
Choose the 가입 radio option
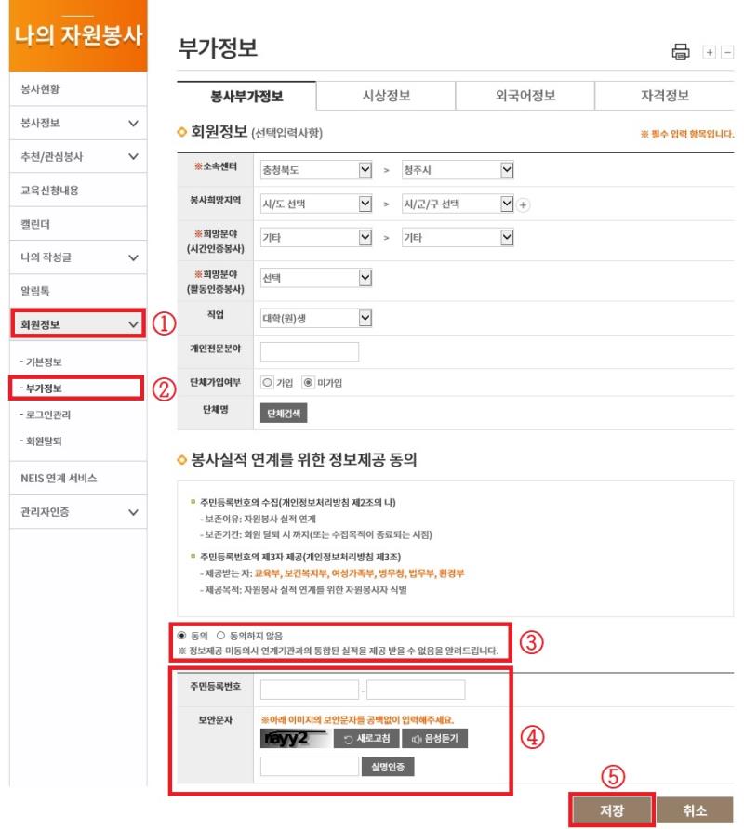266,381
